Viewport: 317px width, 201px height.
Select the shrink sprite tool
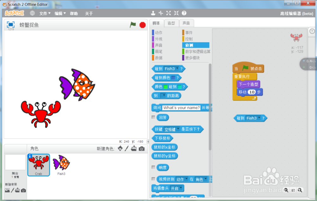(177, 13)
